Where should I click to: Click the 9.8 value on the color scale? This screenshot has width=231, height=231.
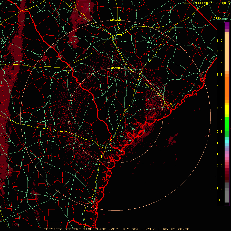[219, 29]
